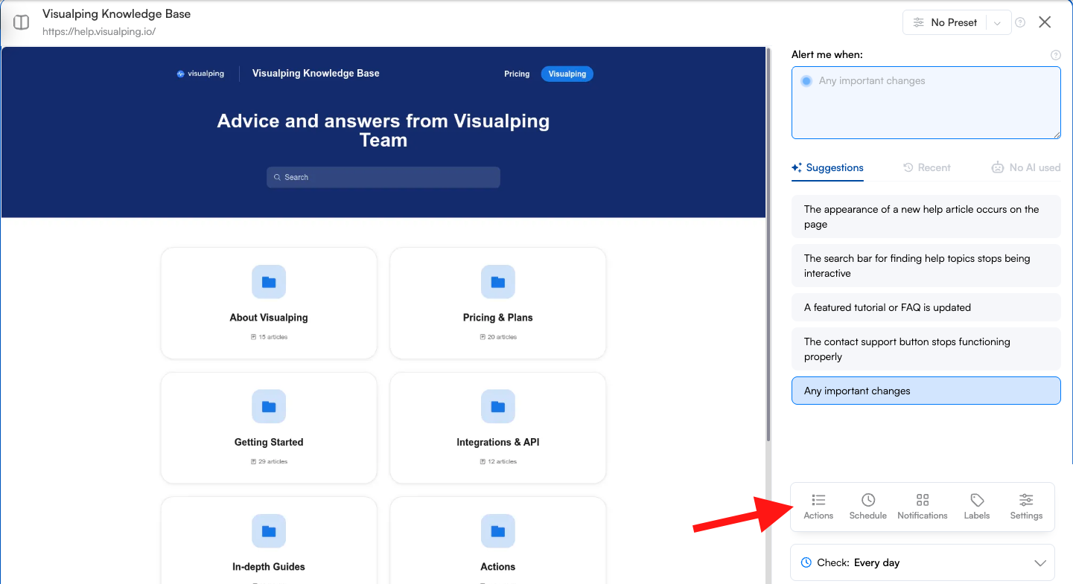The image size is (1073, 584).
Task: Open the About Visualping folder icon
Action: [269, 282]
